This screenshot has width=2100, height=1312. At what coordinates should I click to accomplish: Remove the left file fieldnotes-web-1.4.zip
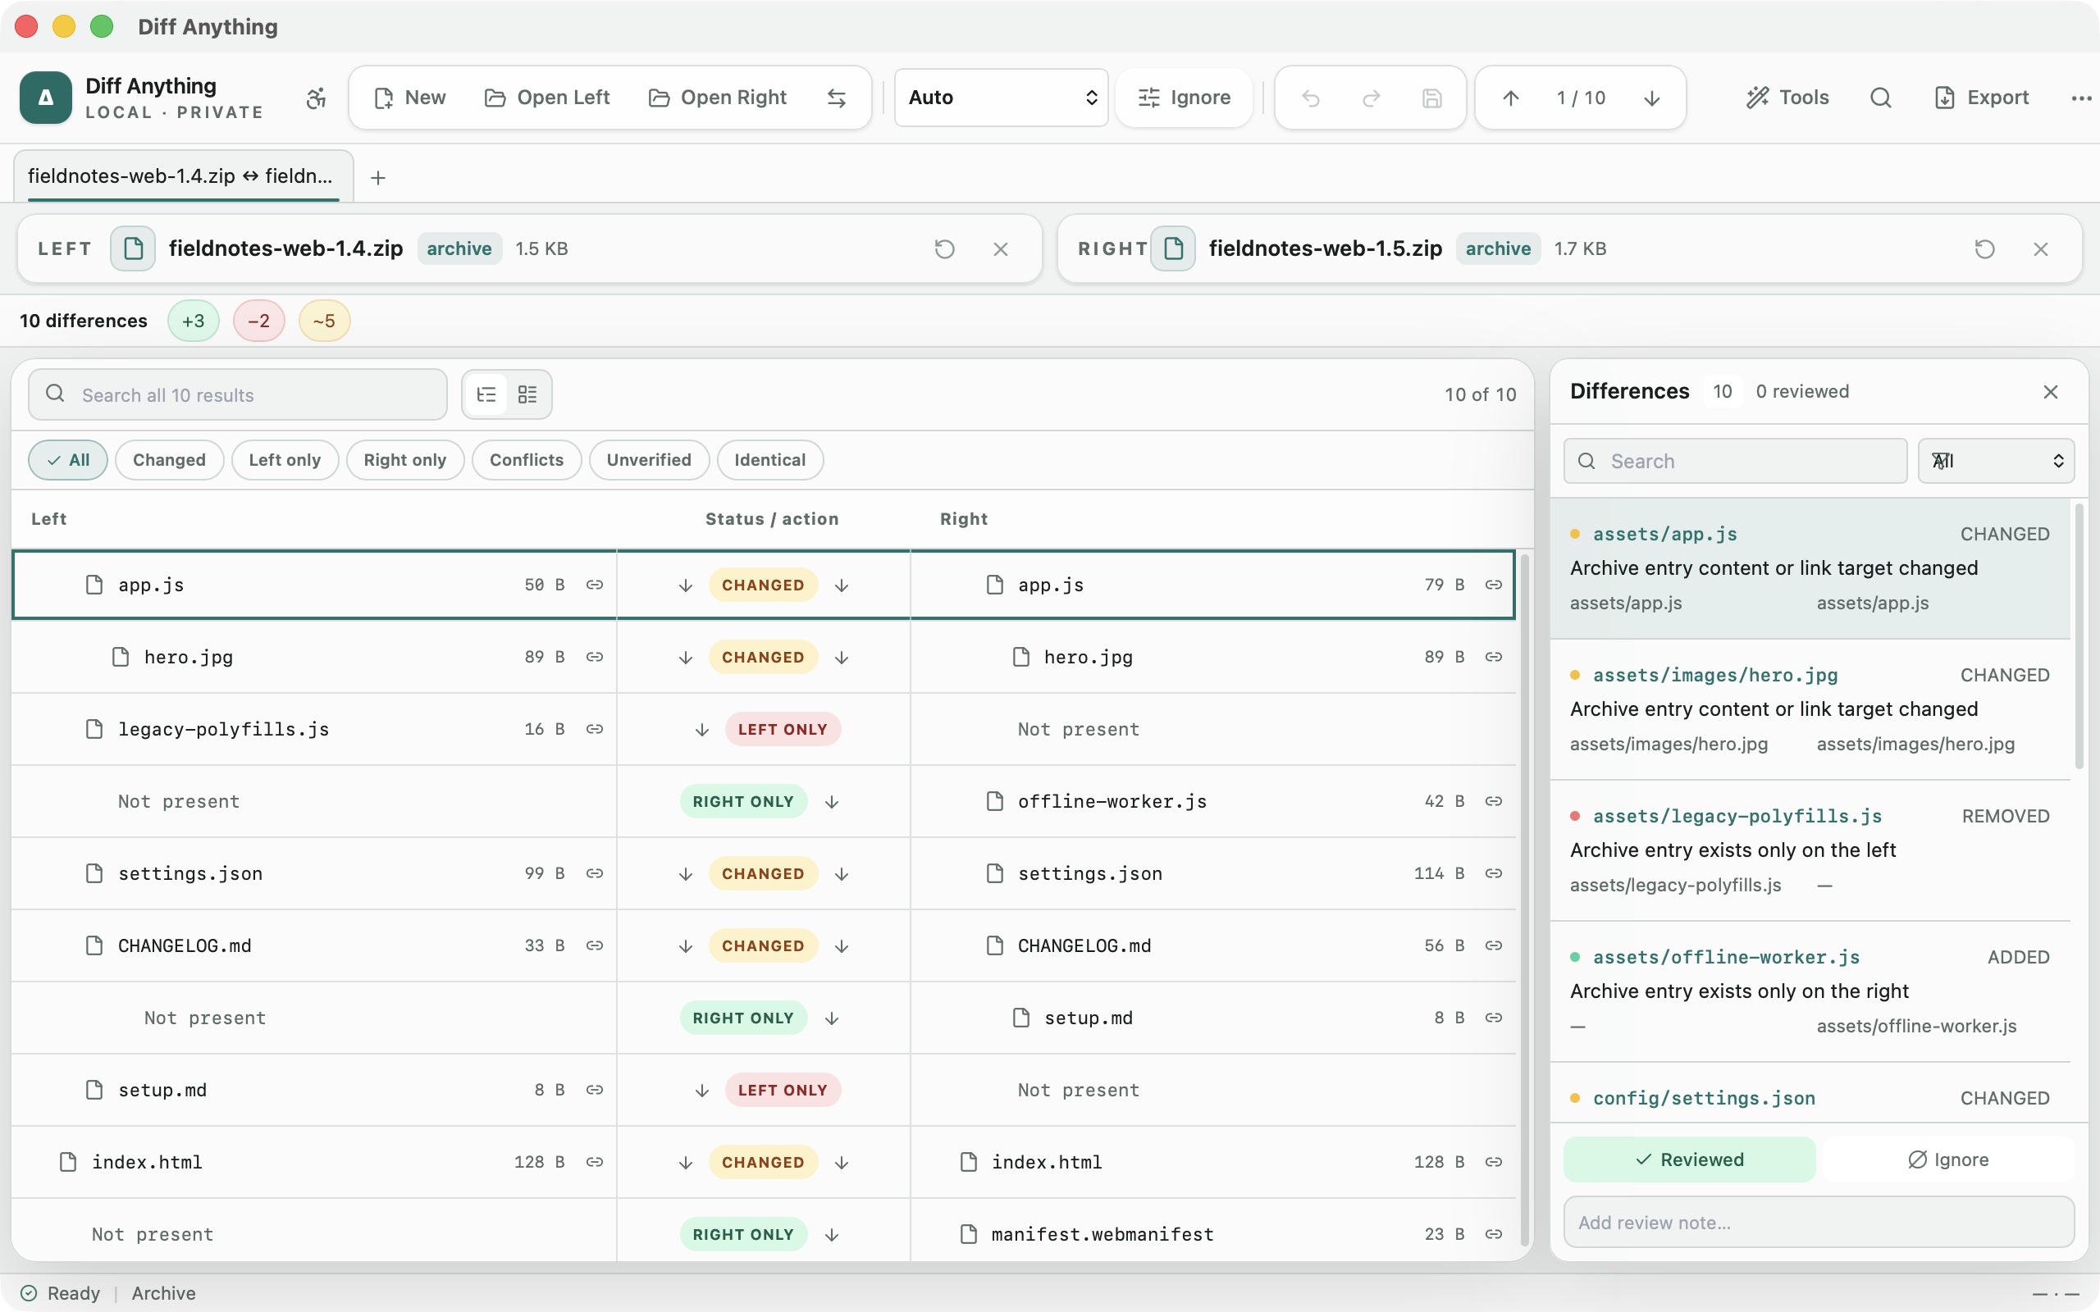[1001, 249]
